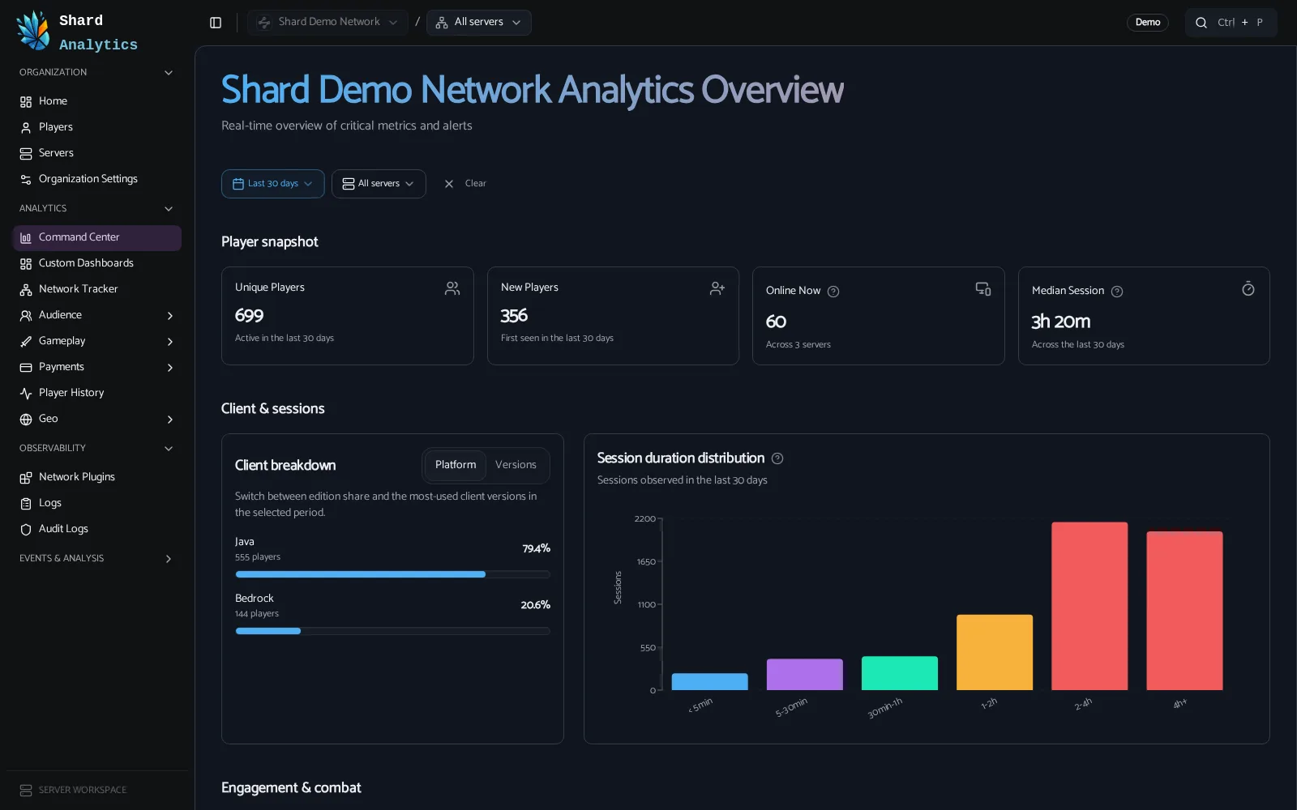This screenshot has height=810, width=1297.
Task: Open Shard Demo Network breadcrumb dropdown
Action: click(327, 23)
